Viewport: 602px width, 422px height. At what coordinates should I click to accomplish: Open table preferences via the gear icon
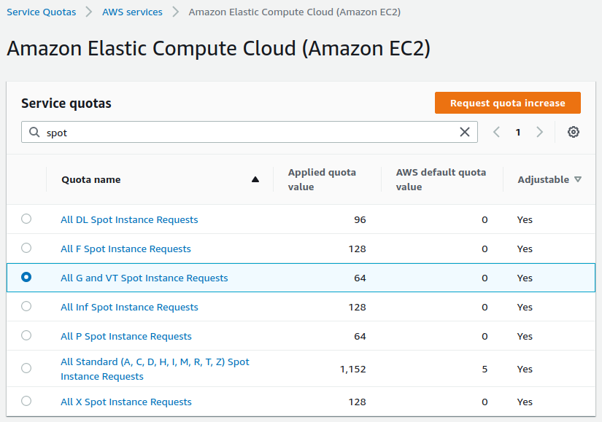coord(574,132)
